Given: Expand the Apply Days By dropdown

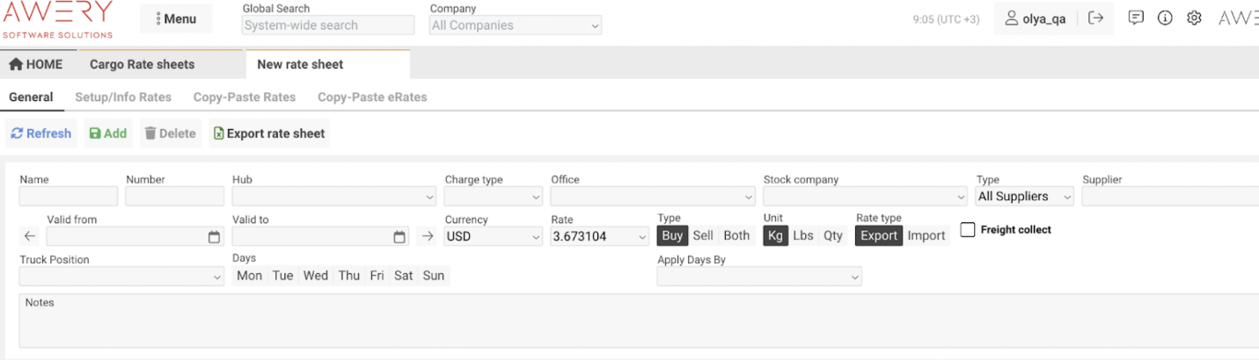Looking at the screenshot, I should [759, 277].
